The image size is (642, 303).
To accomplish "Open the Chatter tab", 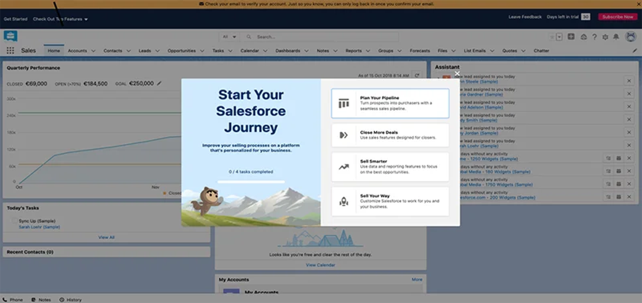I will click(541, 51).
